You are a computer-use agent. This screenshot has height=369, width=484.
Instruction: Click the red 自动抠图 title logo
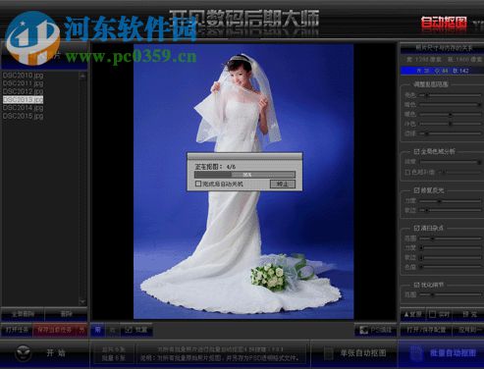tap(444, 23)
